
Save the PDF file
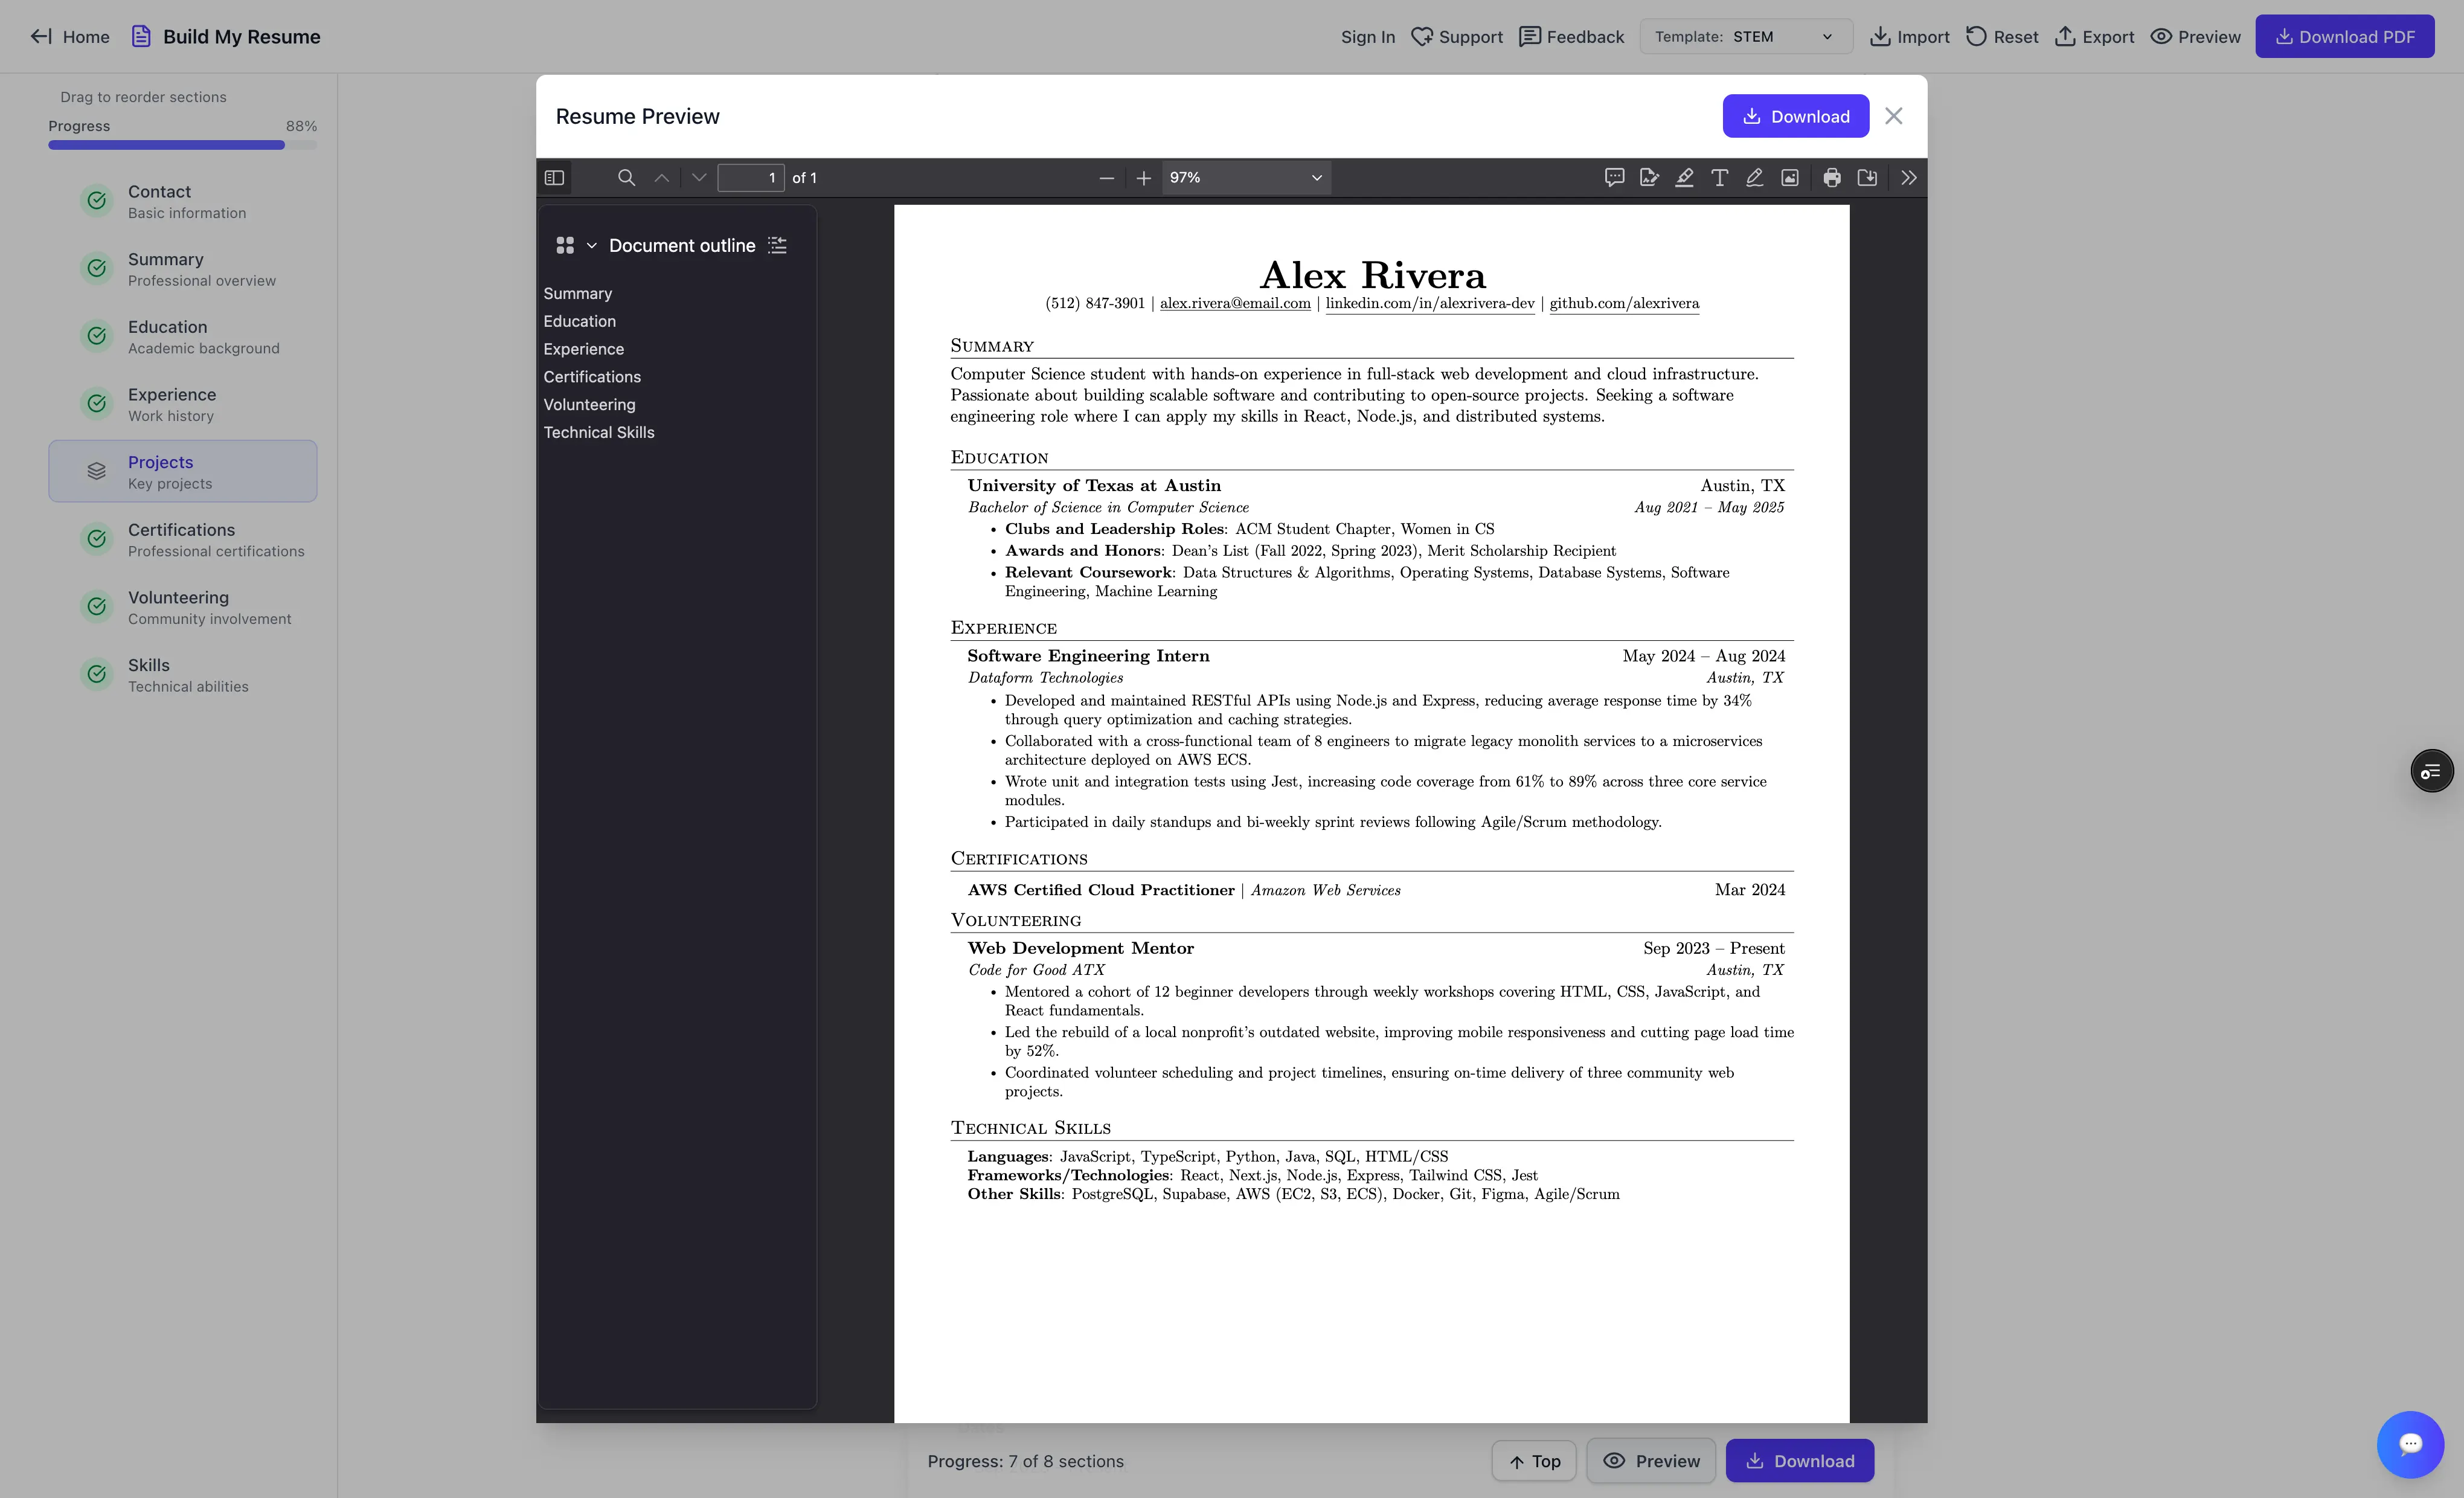pos(1866,177)
